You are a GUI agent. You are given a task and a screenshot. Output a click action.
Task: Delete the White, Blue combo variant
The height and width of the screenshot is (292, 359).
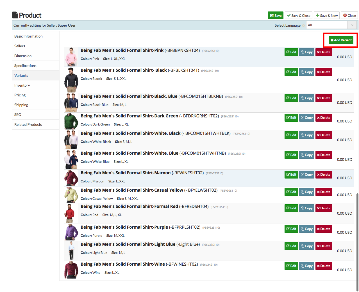click(324, 155)
